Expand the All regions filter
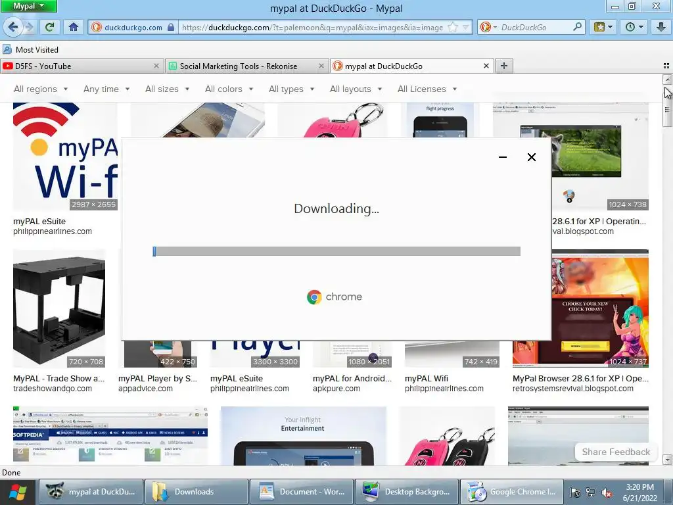The height and width of the screenshot is (505, 673). 41,89
